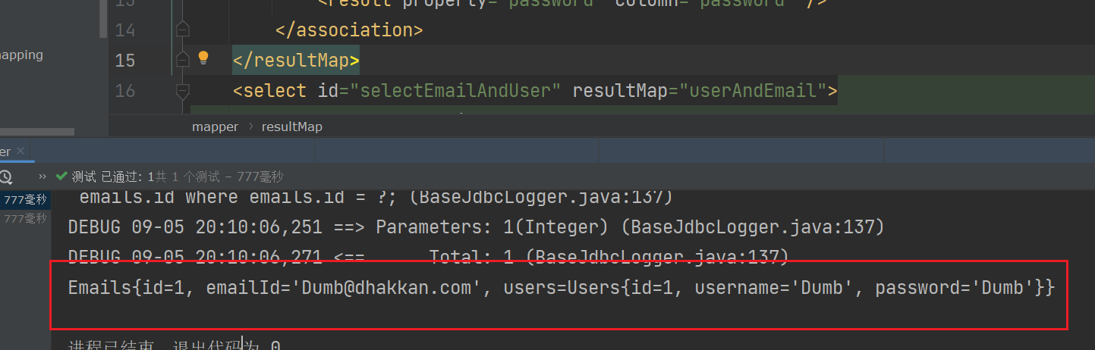The height and width of the screenshot is (350, 1095).
Task: Select the resultMap breadcrumb
Action: [x=291, y=127]
